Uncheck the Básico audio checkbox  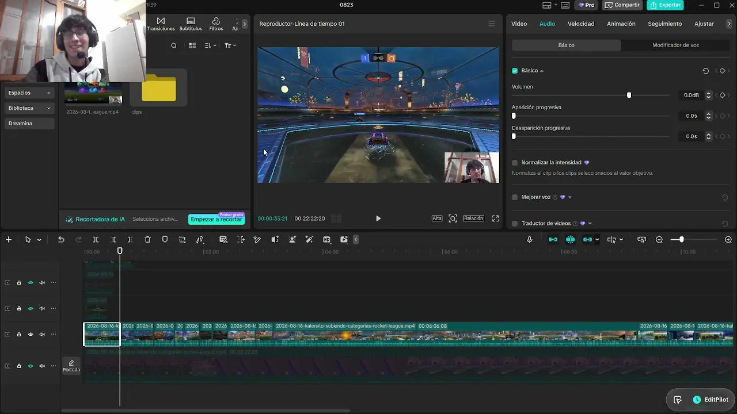[515, 71]
